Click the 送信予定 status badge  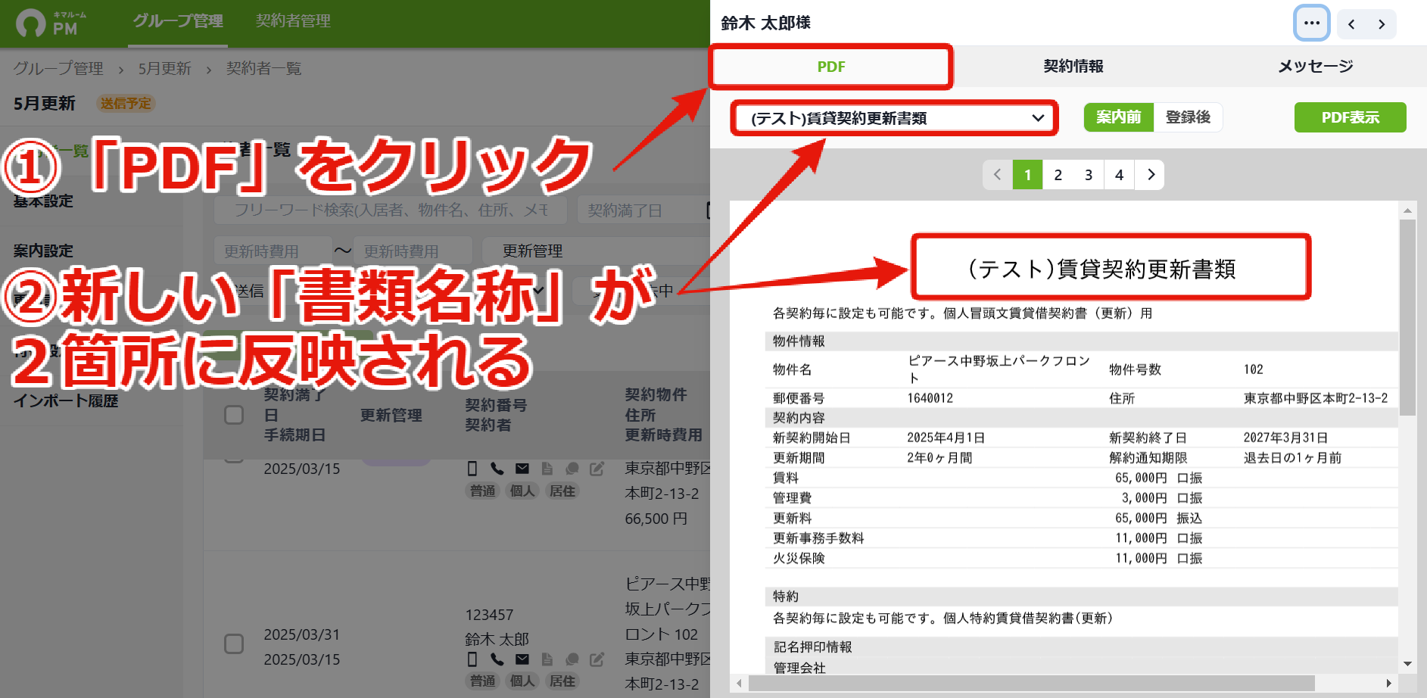point(126,104)
